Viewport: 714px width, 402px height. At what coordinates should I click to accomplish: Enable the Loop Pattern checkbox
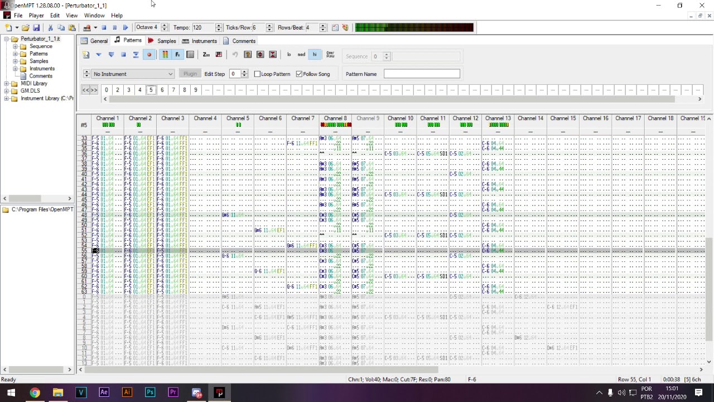tap(257, 74)
